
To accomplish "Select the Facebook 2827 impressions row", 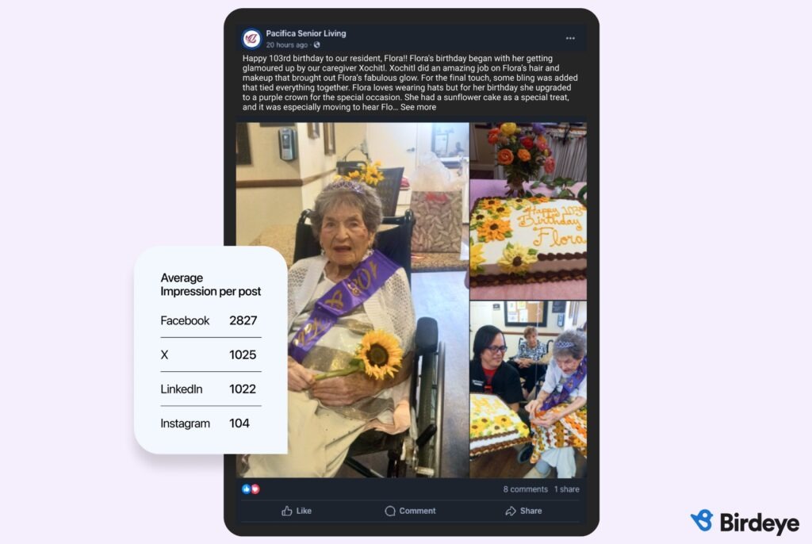I will pos(210,320).
